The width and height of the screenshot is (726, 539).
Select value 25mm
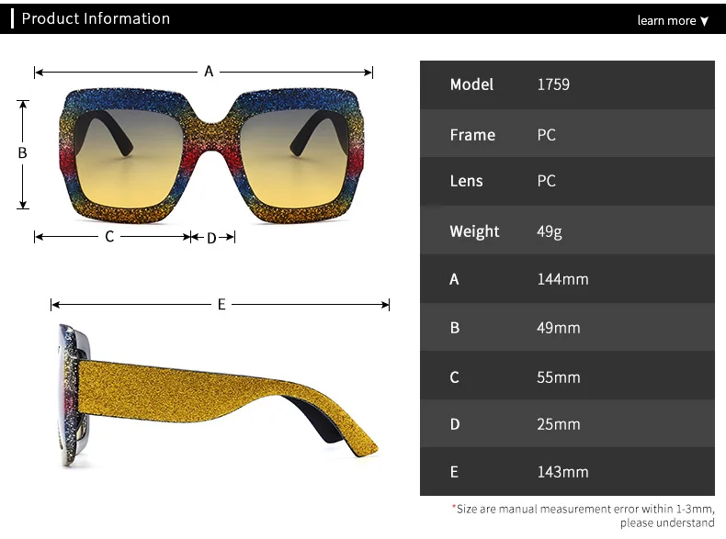(559, 424)
